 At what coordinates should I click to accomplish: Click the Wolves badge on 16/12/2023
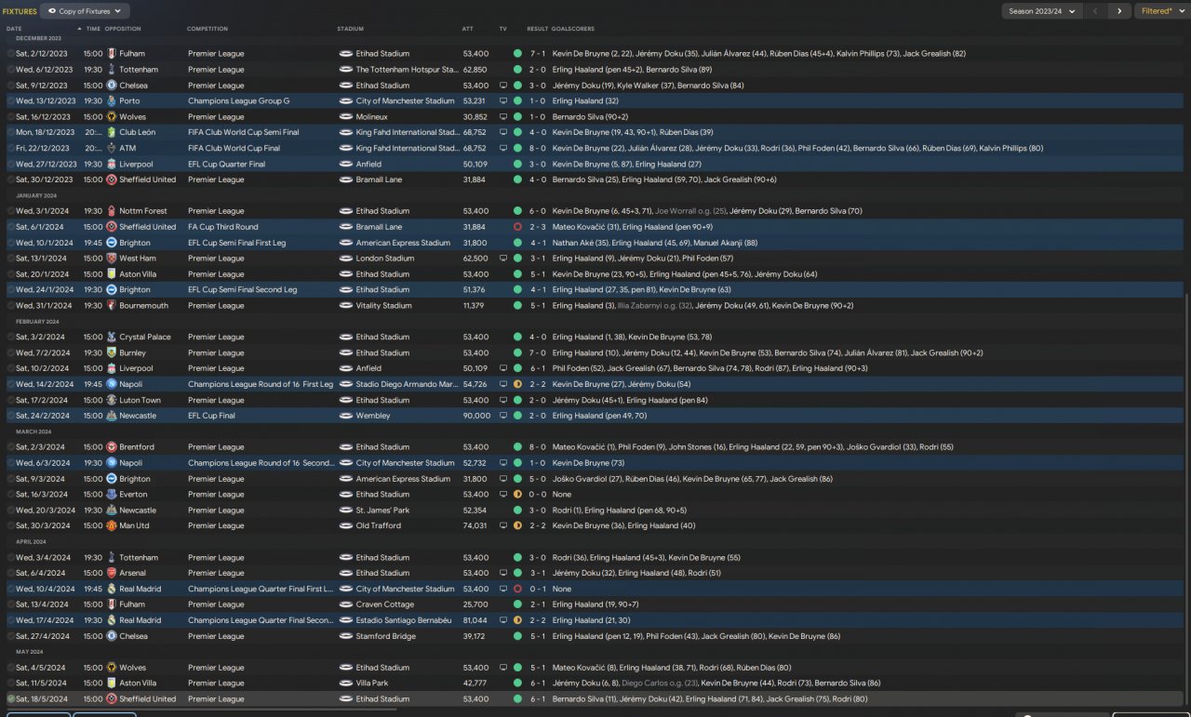tap(112, 117)
